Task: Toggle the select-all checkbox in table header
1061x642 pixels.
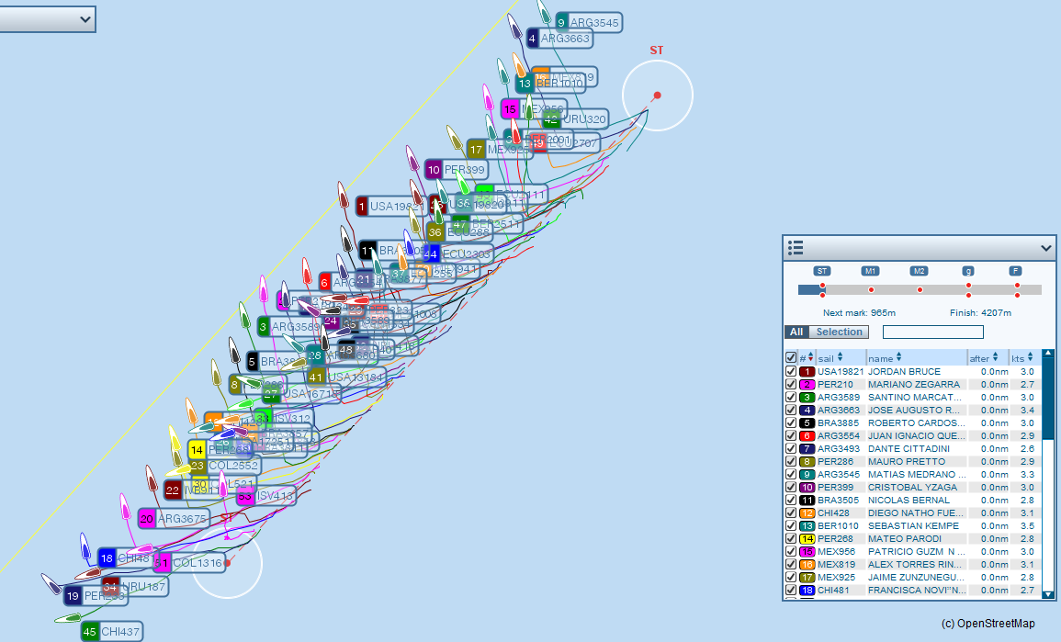Action: 791,357
